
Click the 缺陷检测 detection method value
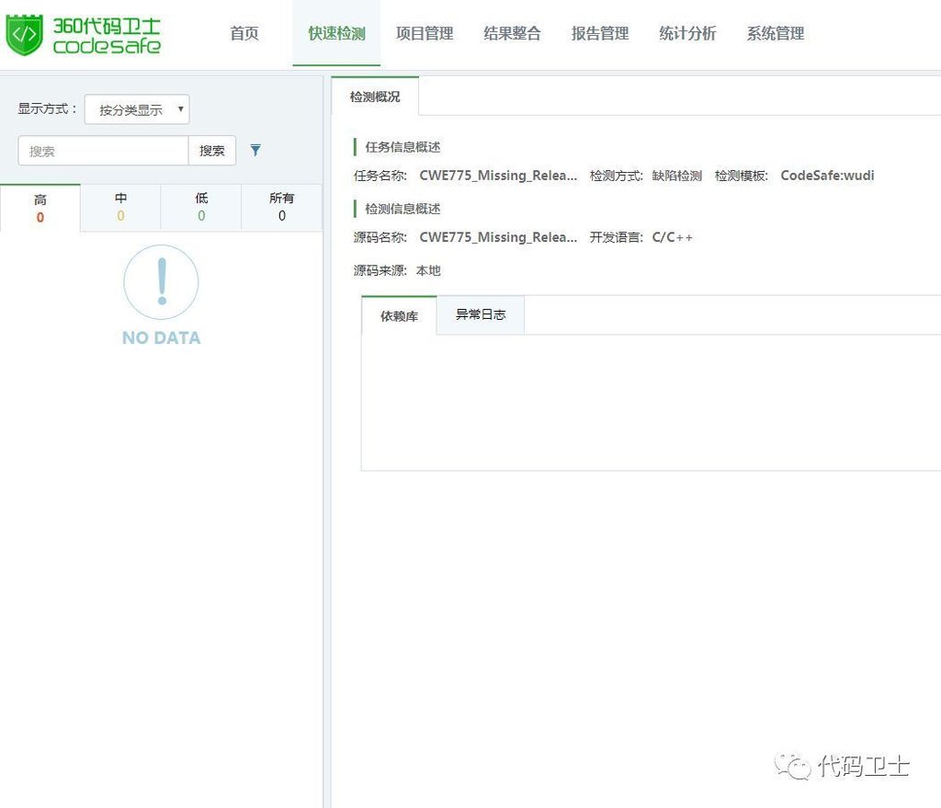click(x=677, y=176)
